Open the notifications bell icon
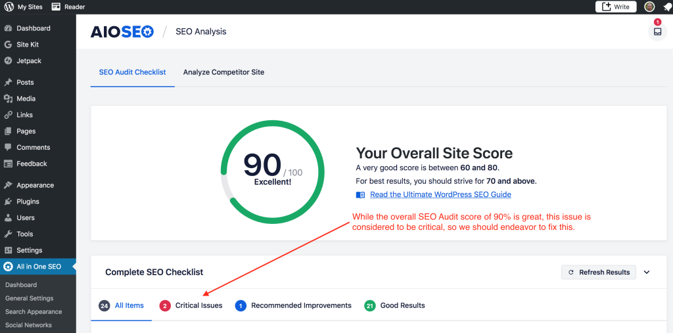The width and height of the screenshot is (673, 333). coord(668,7)
